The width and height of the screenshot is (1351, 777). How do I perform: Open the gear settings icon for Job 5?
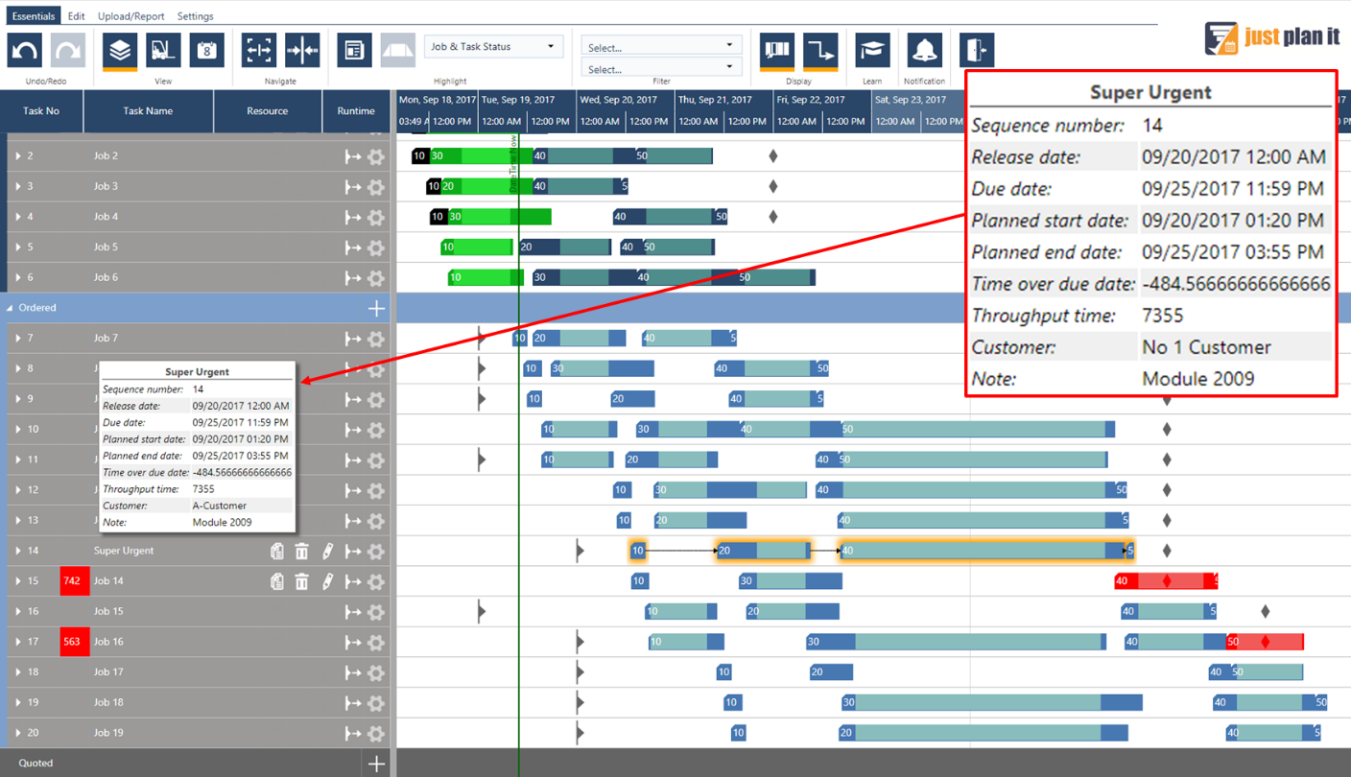tap(374, 247)
